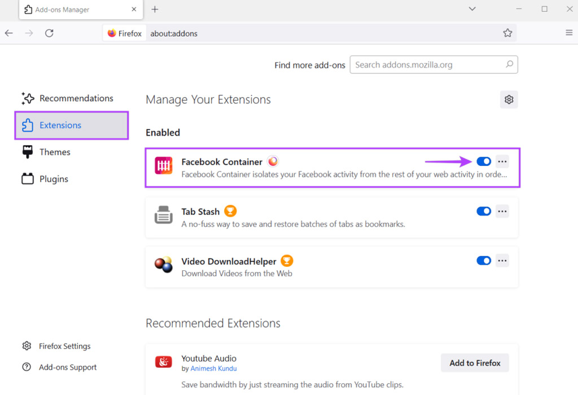
Task: Click Add to Firefox for Youtube Audio
Action: tap(475, 363)
